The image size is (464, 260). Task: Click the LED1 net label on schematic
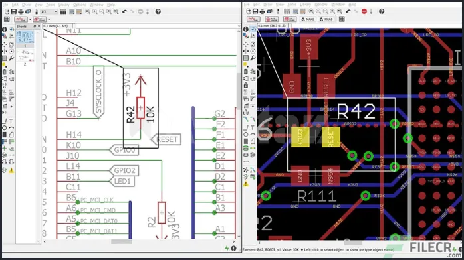122,181
